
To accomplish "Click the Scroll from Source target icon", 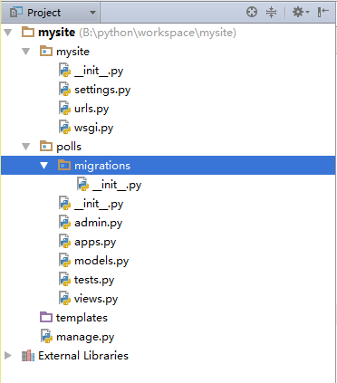I will pos(252,12).
